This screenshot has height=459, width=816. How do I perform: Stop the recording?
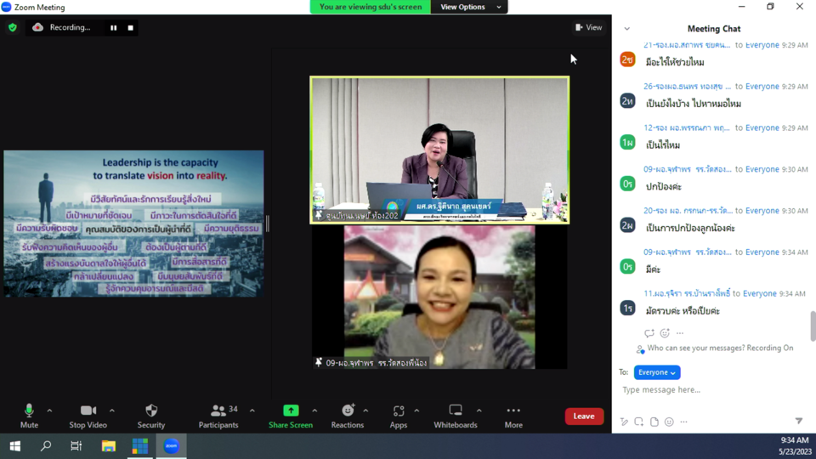coord(131,27)
